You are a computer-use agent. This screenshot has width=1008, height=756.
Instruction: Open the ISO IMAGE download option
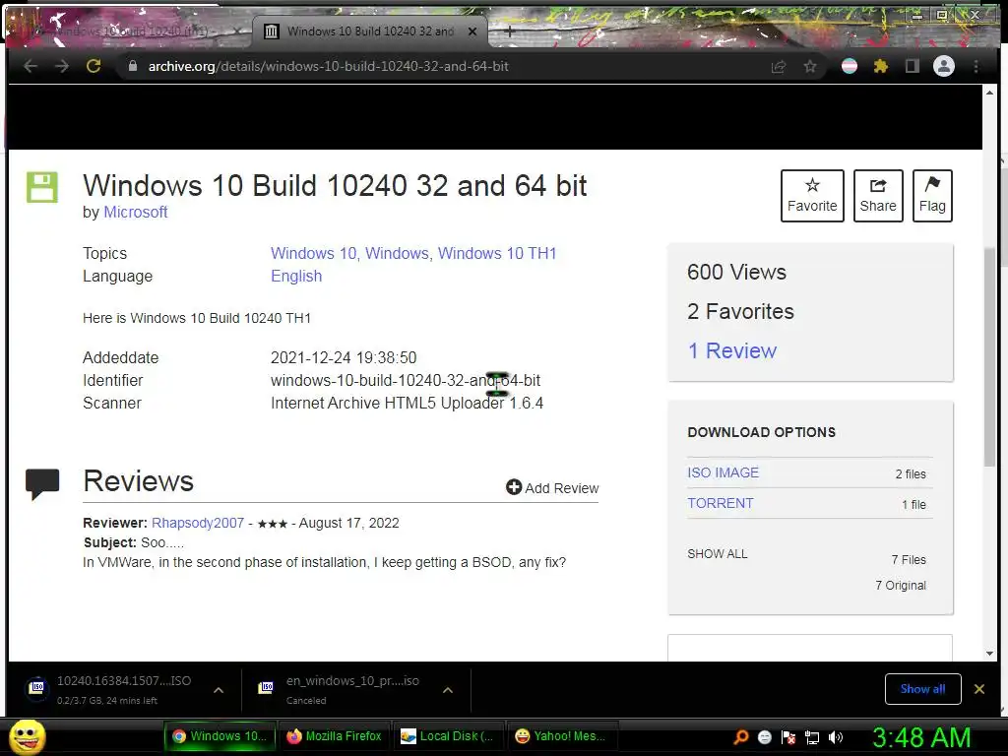[723, 472]
